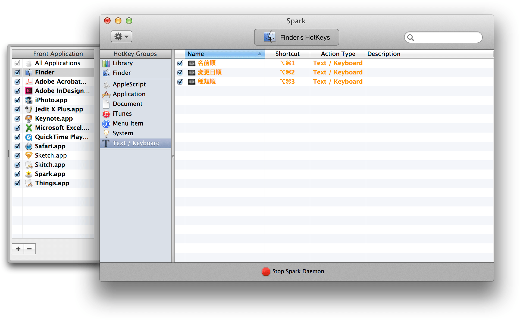The width and height of the screenshot is (520, 320).
Task: Click the Front Application list header
Action: coord(53,54)
